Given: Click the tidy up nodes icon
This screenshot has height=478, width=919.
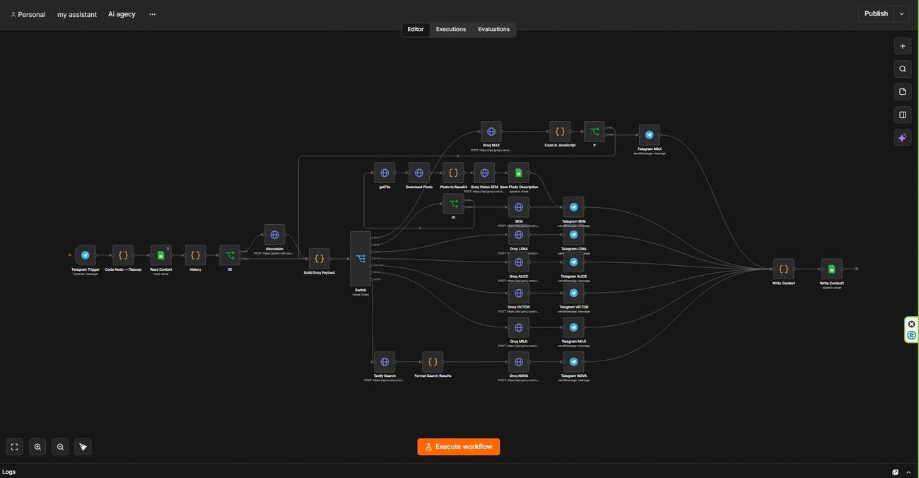Looking at the screenshot, I should tap(83, 447).
